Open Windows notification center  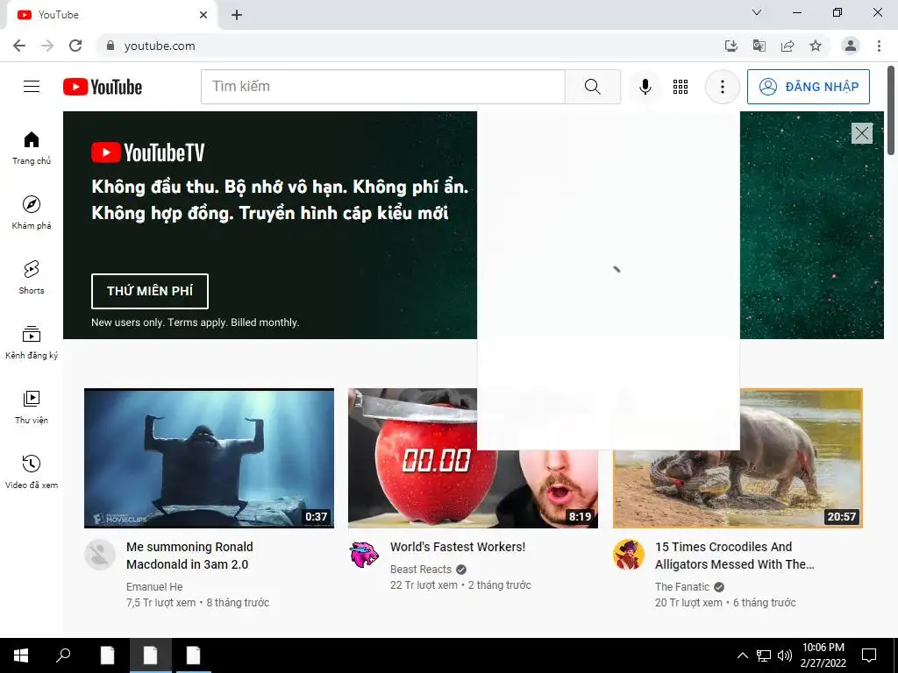(869, 655)
